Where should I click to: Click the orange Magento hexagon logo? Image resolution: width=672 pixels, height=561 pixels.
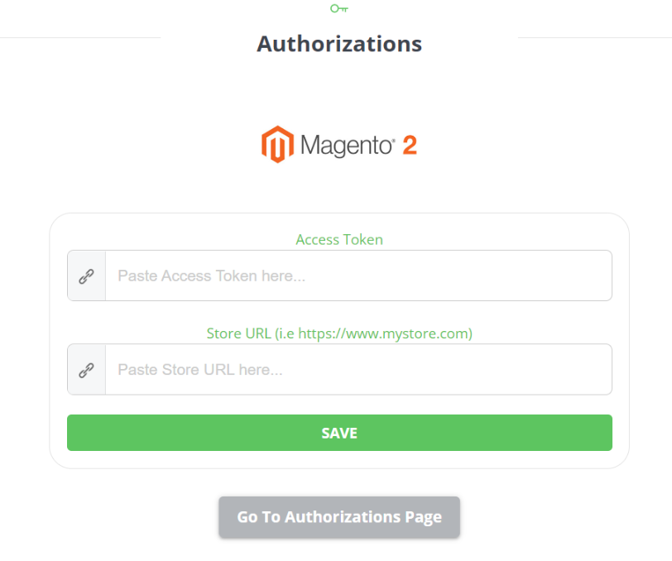[x=278, y=145]
